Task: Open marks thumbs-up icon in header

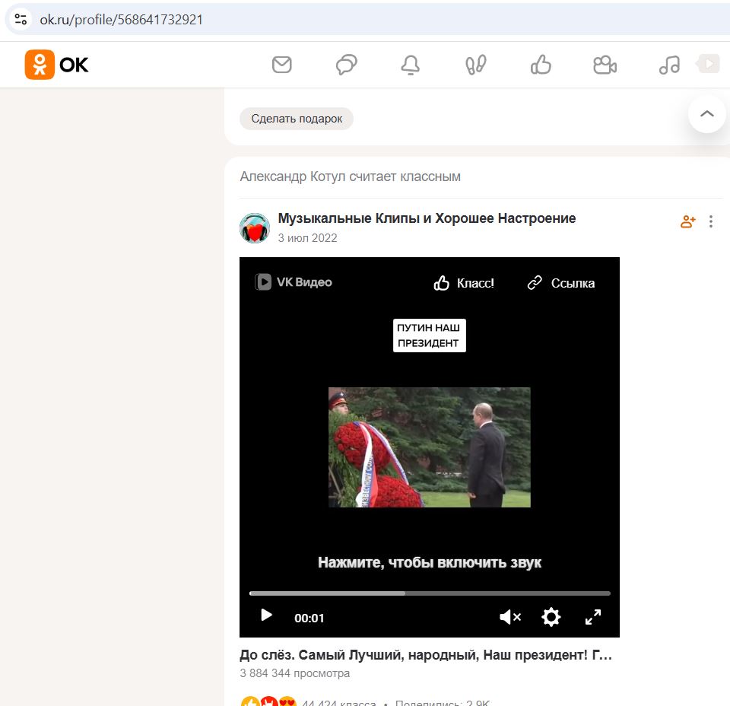Action: 541,65
